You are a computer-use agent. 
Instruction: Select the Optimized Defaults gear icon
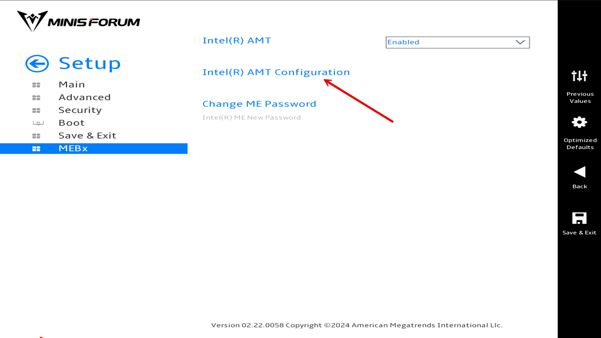tap(579, 123)
